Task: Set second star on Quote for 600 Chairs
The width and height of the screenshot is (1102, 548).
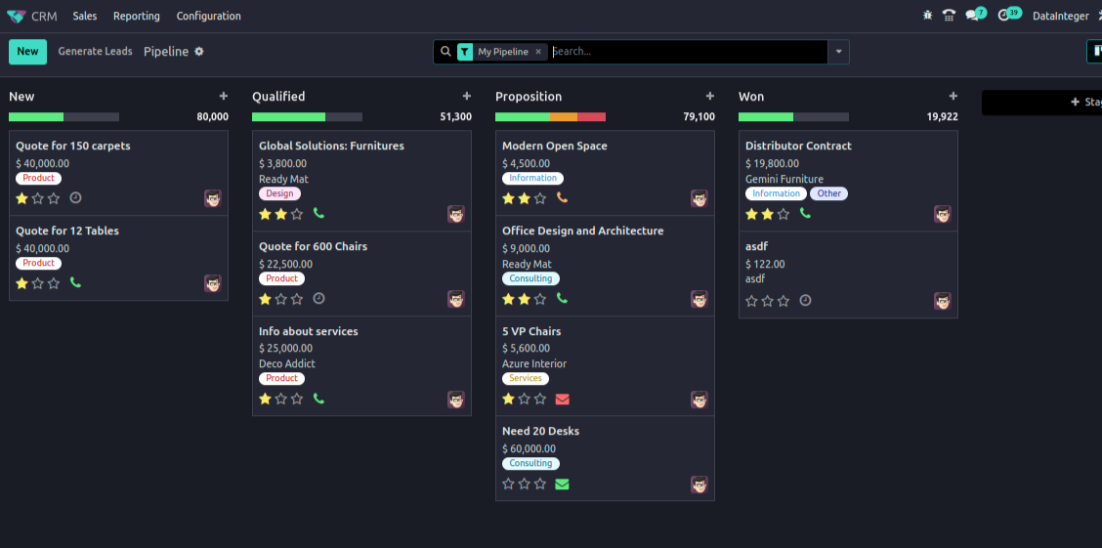Action: pyautogui.click(x=281, y=299)
